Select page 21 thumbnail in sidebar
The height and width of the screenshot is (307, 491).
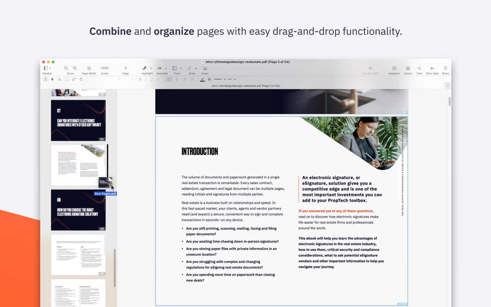click(78, 120)
